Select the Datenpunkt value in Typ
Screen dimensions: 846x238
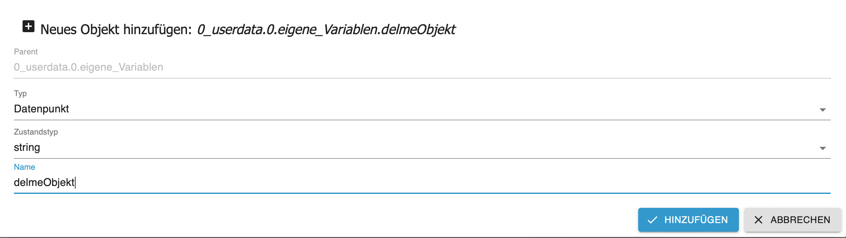click(41, 109)
